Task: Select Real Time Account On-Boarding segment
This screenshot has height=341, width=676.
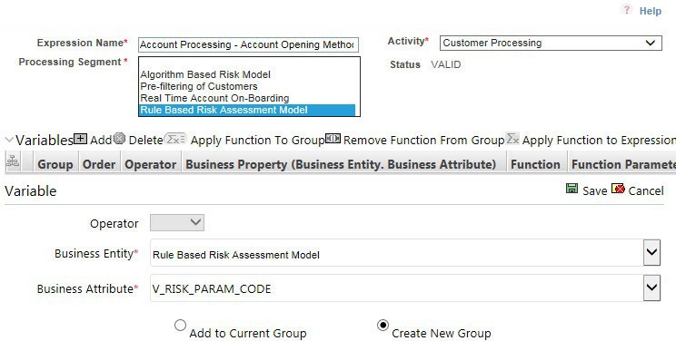Action: point(214,98)
